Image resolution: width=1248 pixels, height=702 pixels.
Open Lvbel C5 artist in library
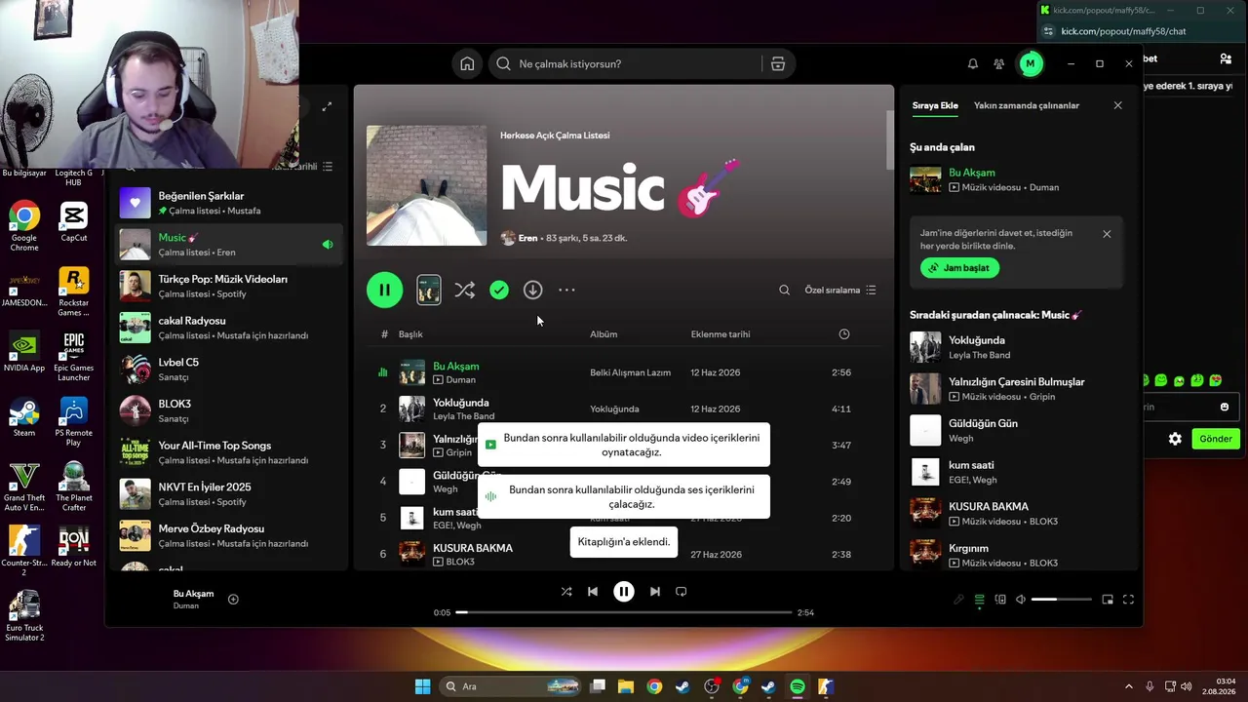(x=229, y=370)
